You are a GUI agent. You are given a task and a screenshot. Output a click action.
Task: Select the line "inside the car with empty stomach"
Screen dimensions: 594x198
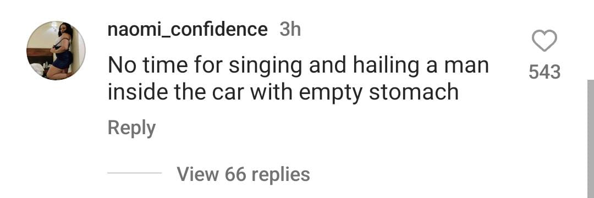(x=283, y=92)
